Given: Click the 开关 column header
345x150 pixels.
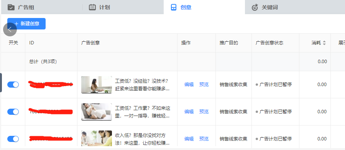Looking at the screenshot, I should point(13,43).
